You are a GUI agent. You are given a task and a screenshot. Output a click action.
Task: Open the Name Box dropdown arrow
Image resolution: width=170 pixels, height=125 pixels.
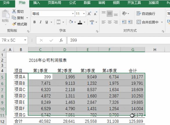click(x=25, y=40)
